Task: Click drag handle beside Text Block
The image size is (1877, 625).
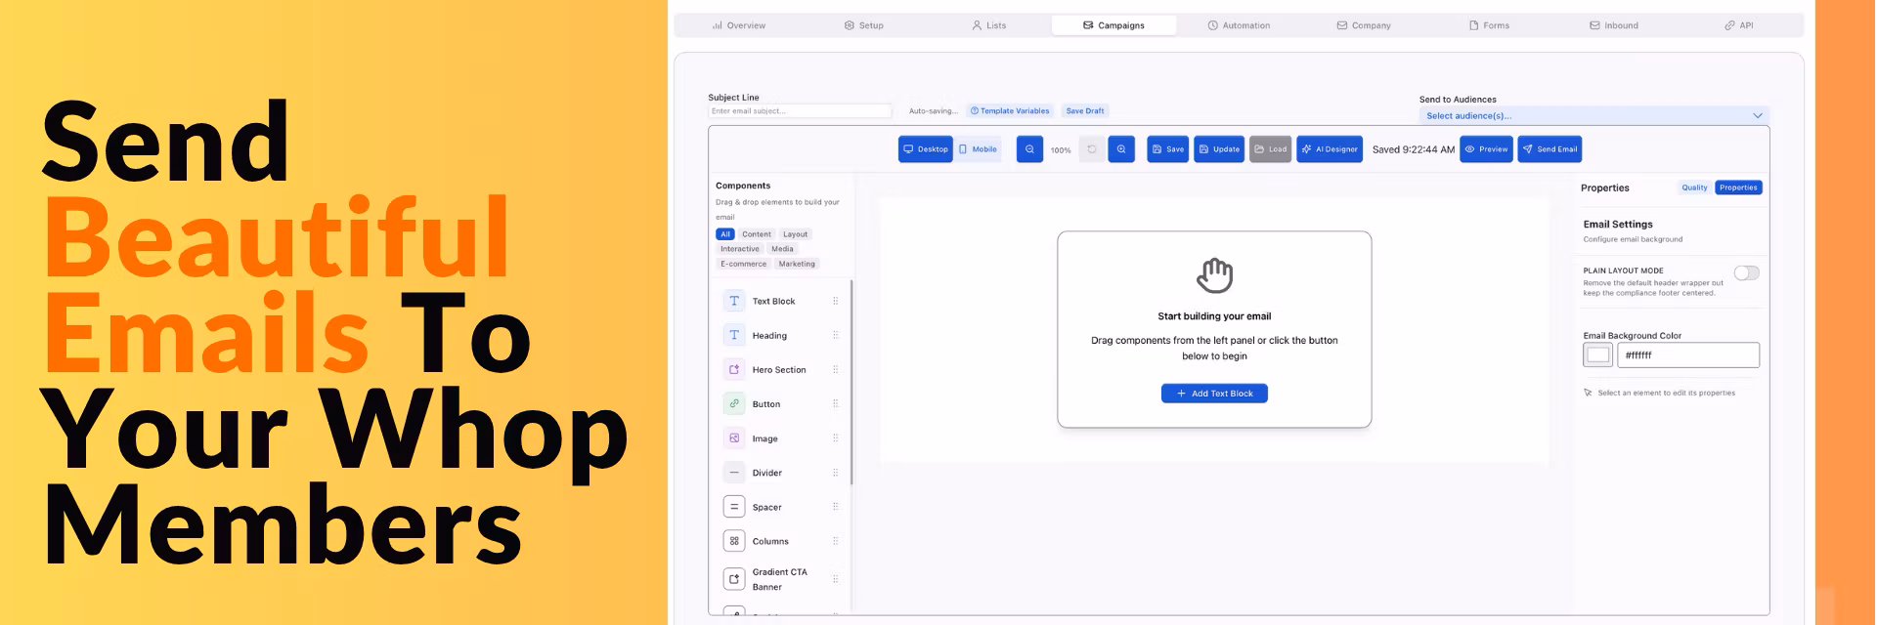Action: tap(835, 301)
